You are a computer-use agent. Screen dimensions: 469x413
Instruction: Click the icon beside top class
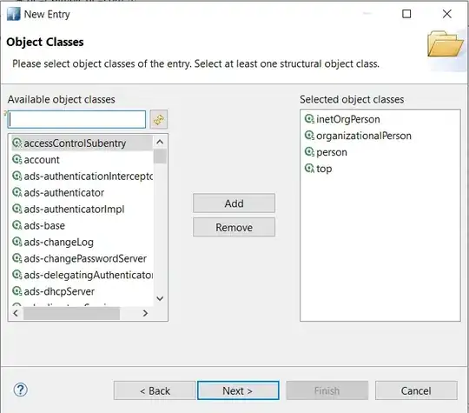pos(309,169)
